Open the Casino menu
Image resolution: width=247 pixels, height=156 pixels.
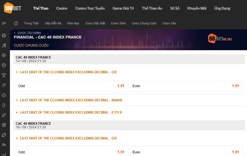pos(62,8)
